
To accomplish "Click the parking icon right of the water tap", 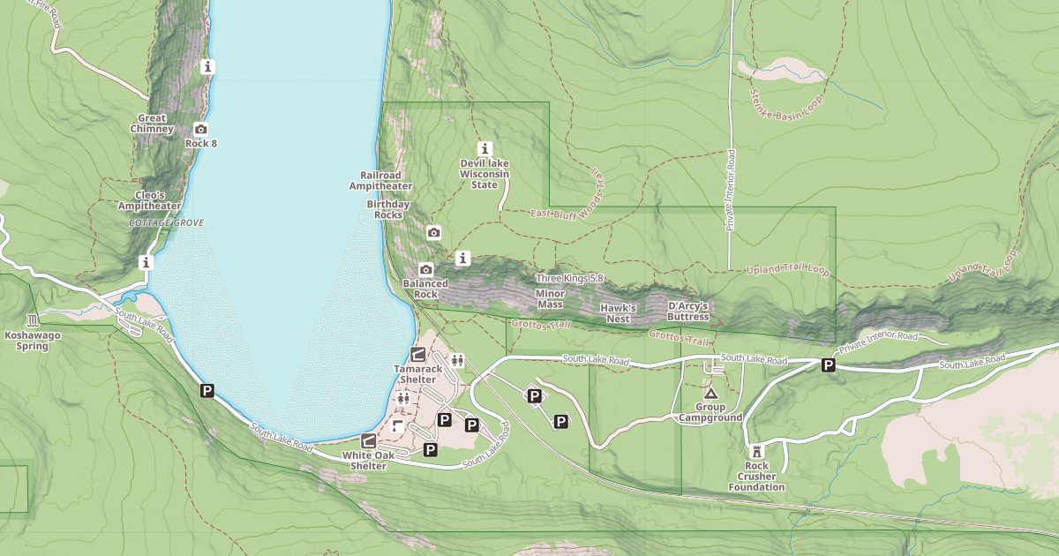I will 445,420.
